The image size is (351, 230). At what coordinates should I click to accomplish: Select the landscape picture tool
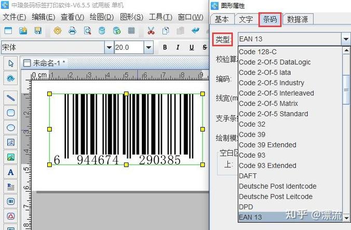tap(11, 157)
